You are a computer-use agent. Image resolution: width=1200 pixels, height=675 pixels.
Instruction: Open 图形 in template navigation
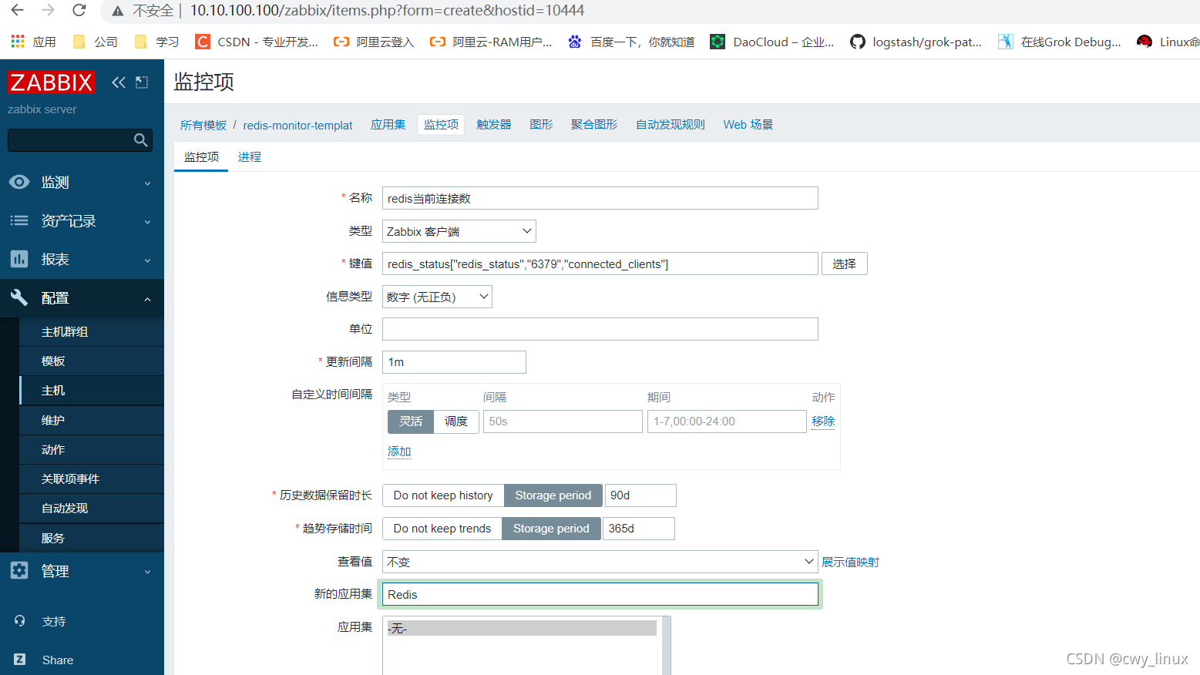541,124
